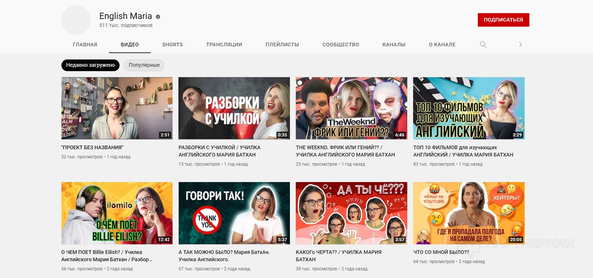The height and width of the screenshot is (278, 593).
Task: Open The Weeknd ФРИК ИЛИ ГЕНИЙ thumbnail
Action: pyautogui.click(x=351, y=108)
